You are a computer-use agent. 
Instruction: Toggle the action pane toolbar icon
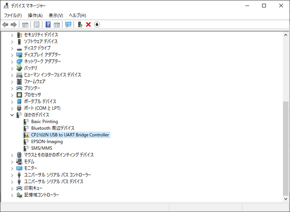(57, 24)
